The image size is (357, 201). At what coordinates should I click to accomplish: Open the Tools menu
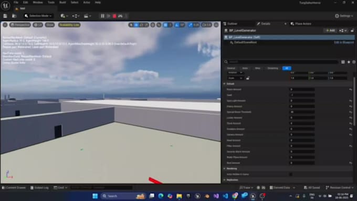[x=51, y=3]
